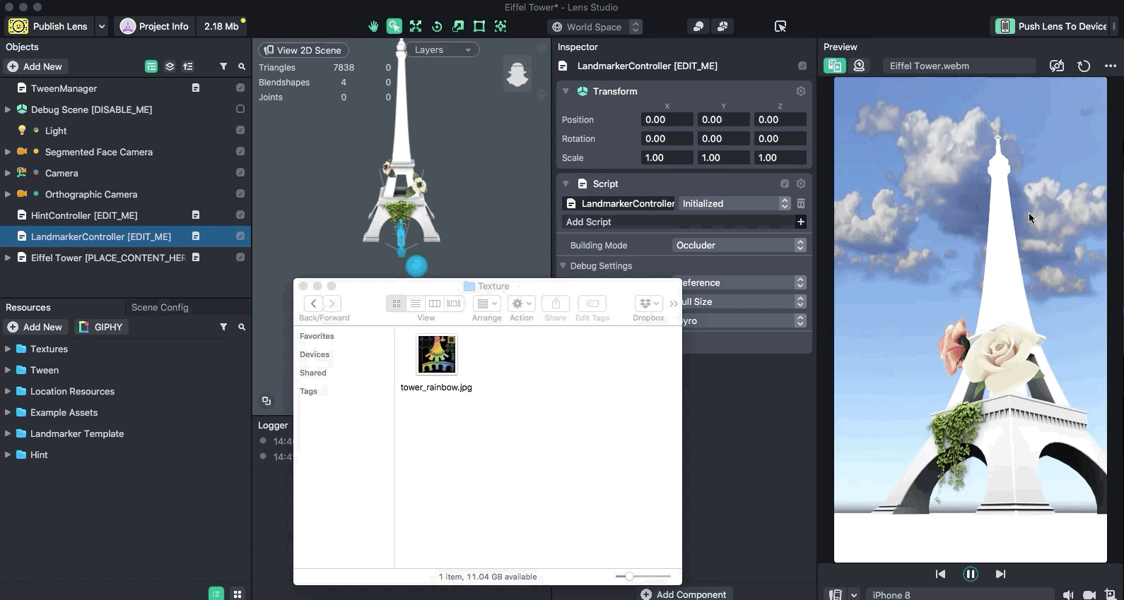Select HintController object in the list

coord(84,215)
